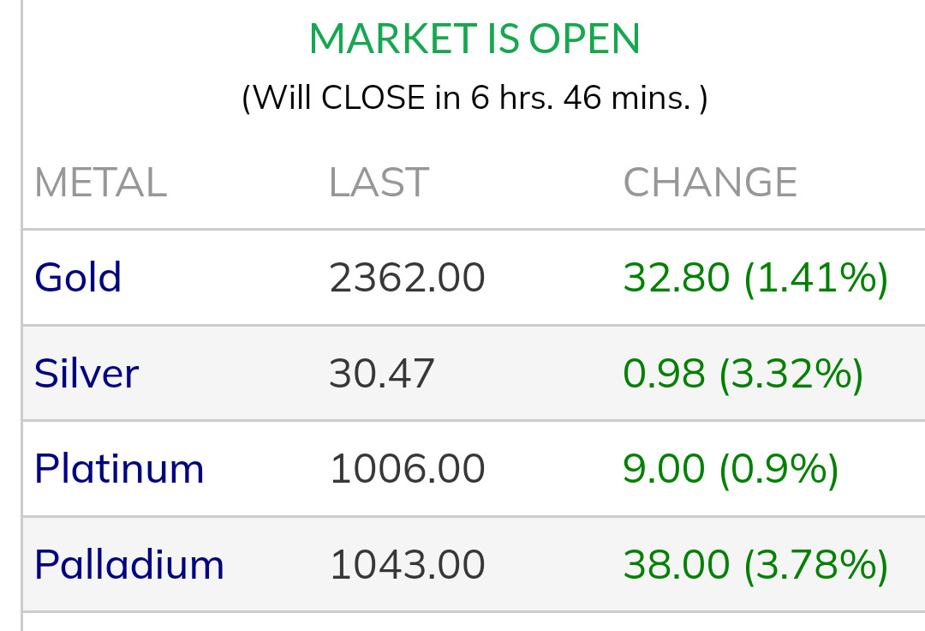
Task: Click Palladium's 38.00 change amount
Action: [677, 565]
